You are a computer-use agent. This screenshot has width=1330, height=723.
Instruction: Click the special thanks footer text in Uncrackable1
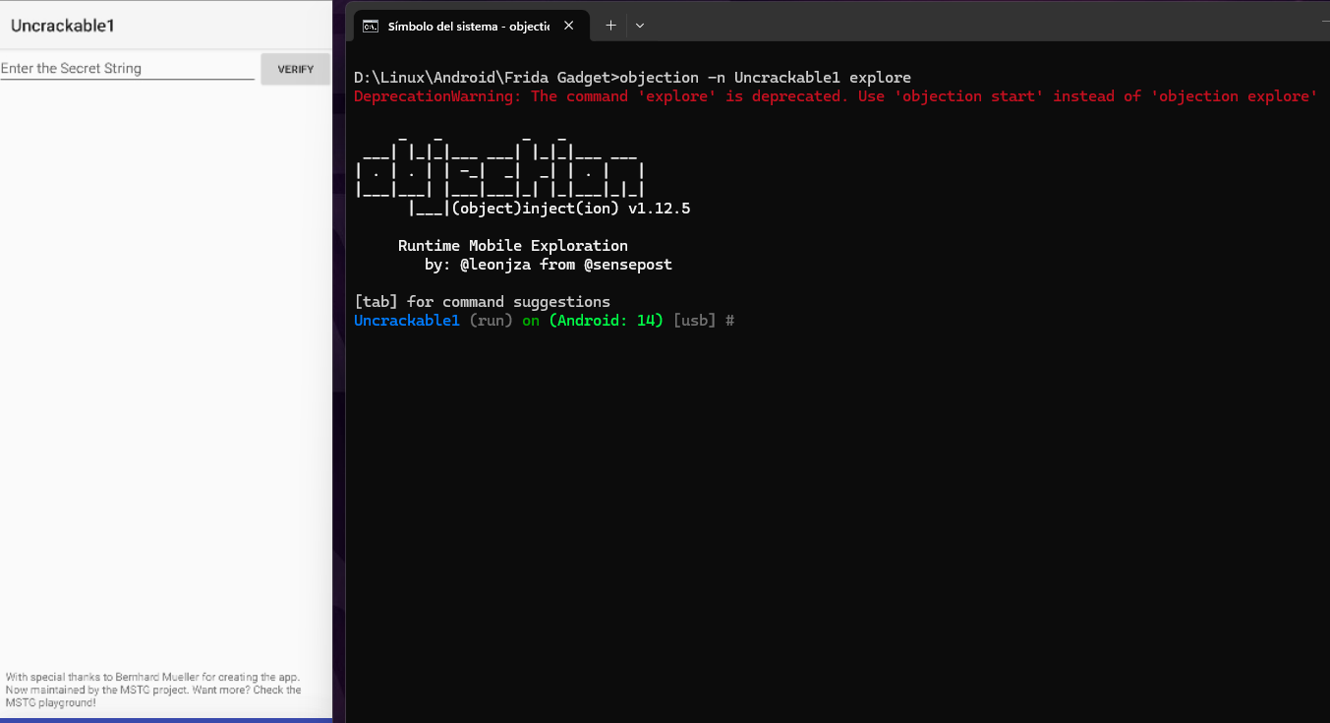(x=153, y=690)
